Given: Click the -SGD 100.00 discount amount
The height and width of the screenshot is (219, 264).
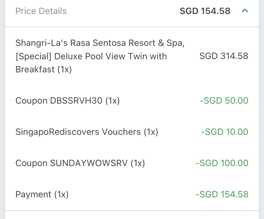Looking at the screenshot, I should tap(222, 163).
